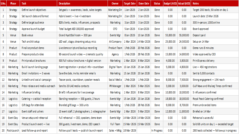Image resolution: width=239 pixels, height=140 pixels.
Task: Select the 'Set launch date and format' cell
Action: (38, 16)
